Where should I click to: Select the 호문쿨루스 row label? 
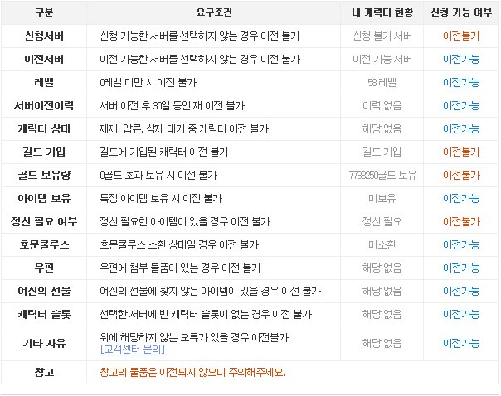pos(44,245)
